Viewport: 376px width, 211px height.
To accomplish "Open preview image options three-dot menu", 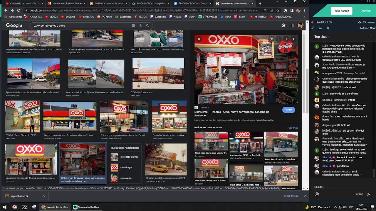I will pos(278,39).
